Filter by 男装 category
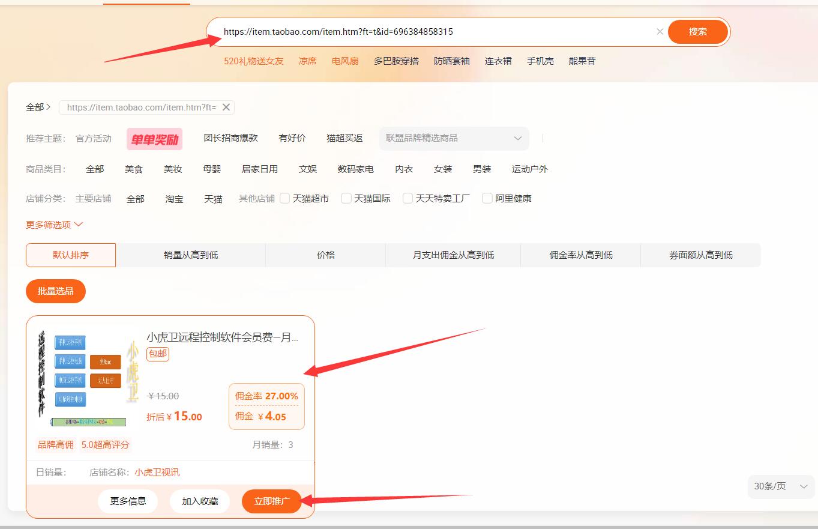 point(482,169)
